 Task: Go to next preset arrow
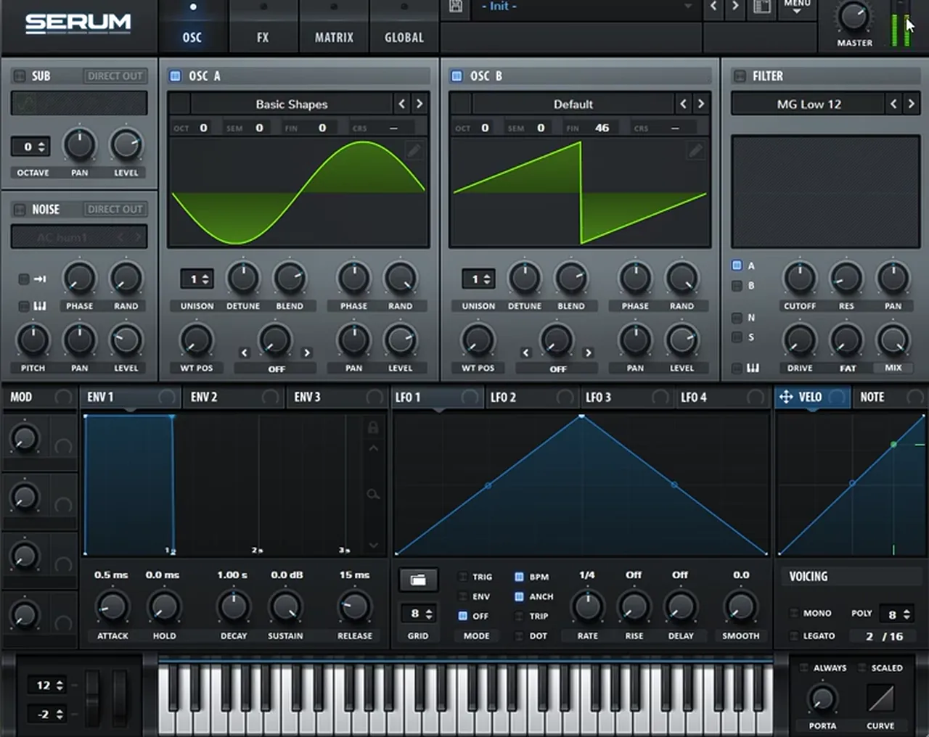pos(735,7)
